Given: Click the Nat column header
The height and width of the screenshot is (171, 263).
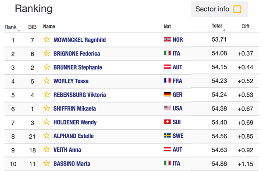Looking at the screenshot, I should coord(167,26).
